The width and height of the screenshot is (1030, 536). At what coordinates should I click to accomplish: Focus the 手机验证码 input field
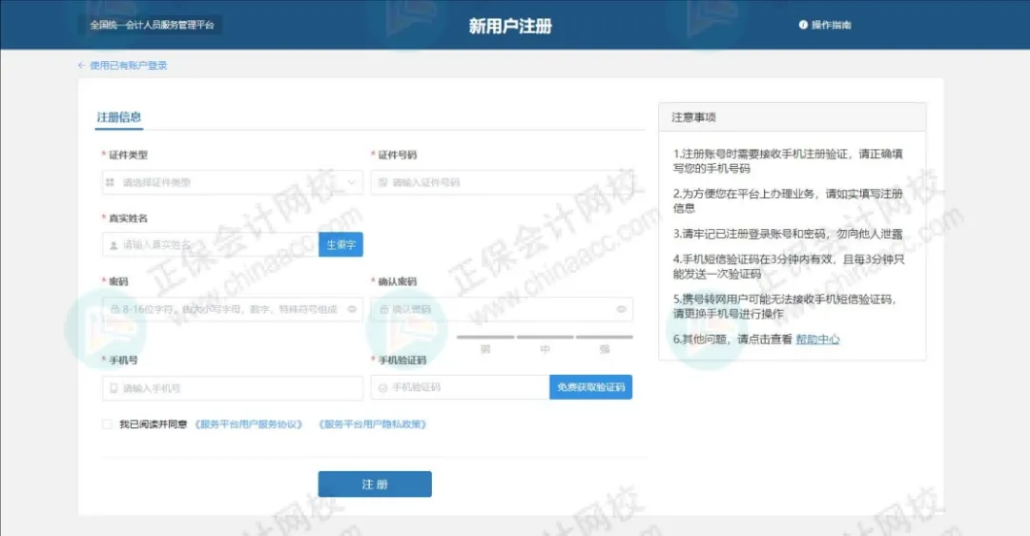tap(460, 387)
